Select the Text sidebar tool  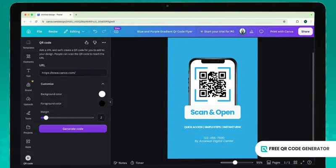pyautogui.click(x=28, y=73)
